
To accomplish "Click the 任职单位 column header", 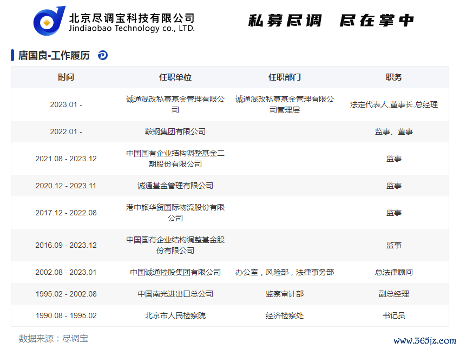I will click(x=175, y=77).
